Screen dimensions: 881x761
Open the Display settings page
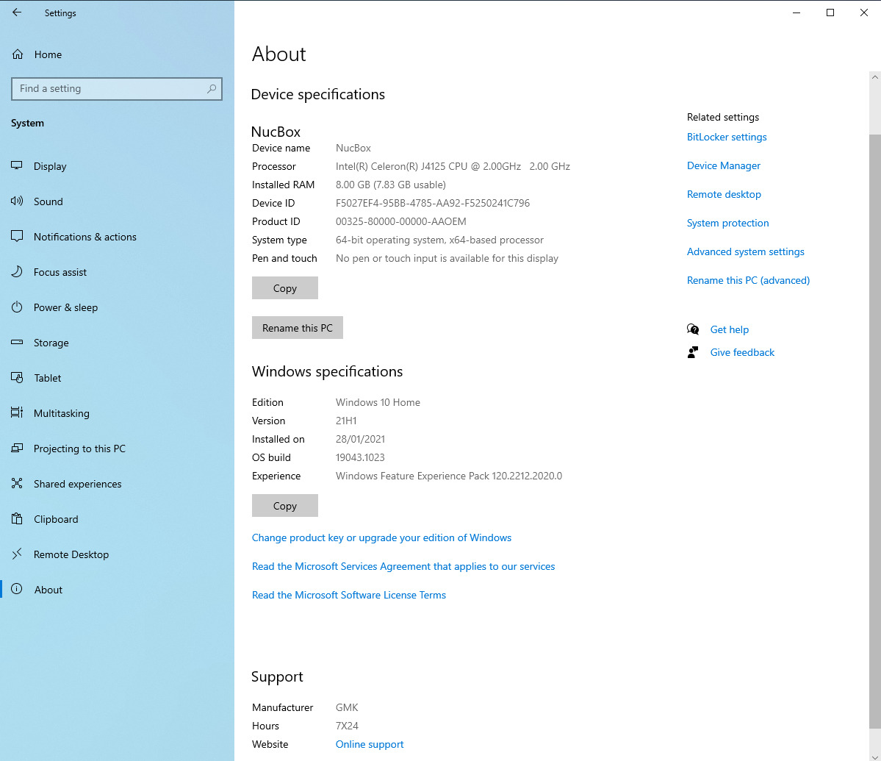[117, 166]
